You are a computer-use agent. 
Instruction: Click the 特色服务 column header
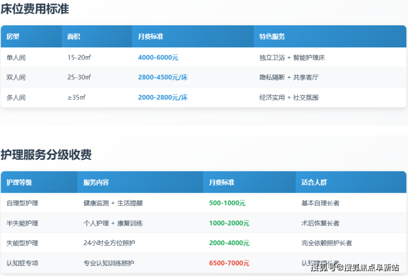tap(272, 37)
